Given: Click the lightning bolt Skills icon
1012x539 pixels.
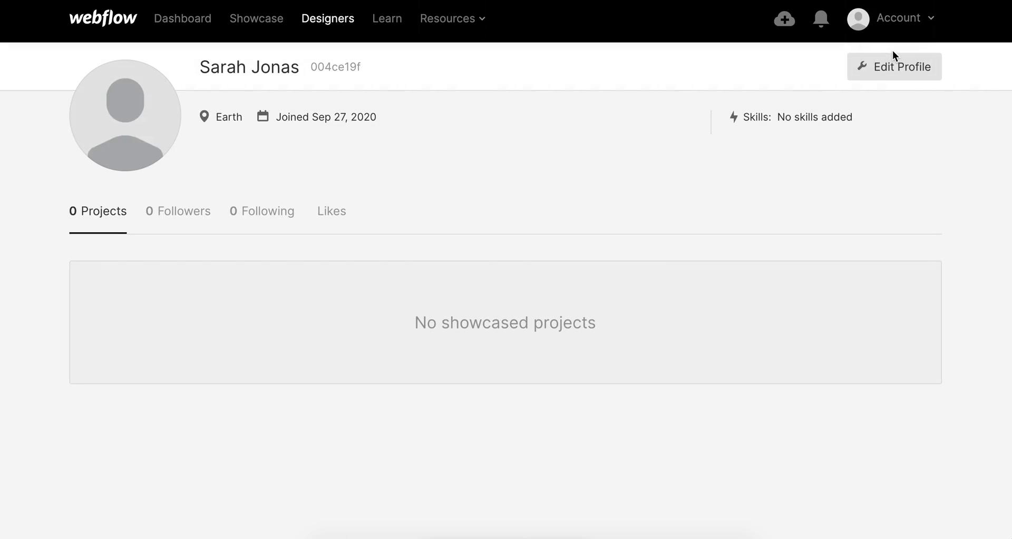Looking at the screenshot, I should tap(734, 117).
